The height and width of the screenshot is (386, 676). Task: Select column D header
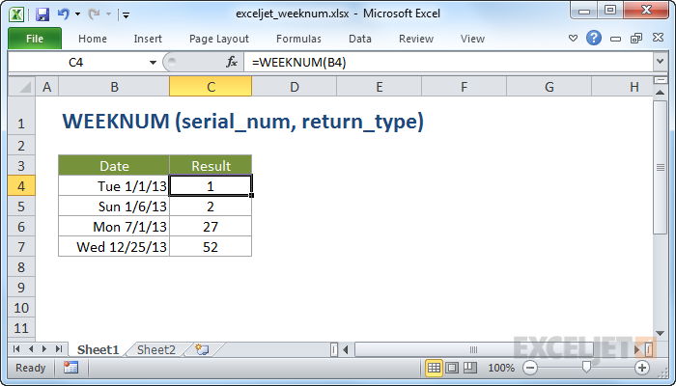pyautogui.click(x=295, y=87)
